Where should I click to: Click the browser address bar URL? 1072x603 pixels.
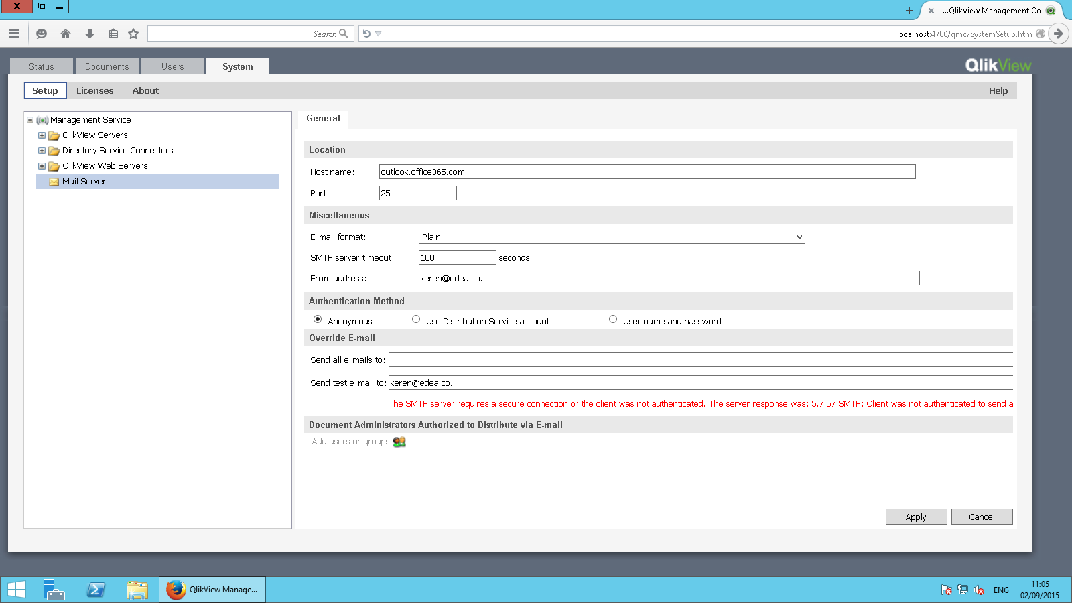[964, 34]
